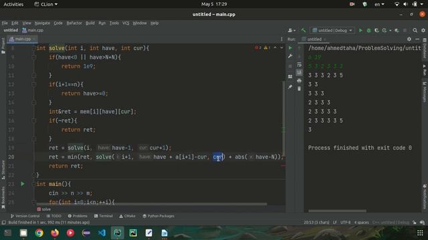Clear all Run console output

[299, 89]
